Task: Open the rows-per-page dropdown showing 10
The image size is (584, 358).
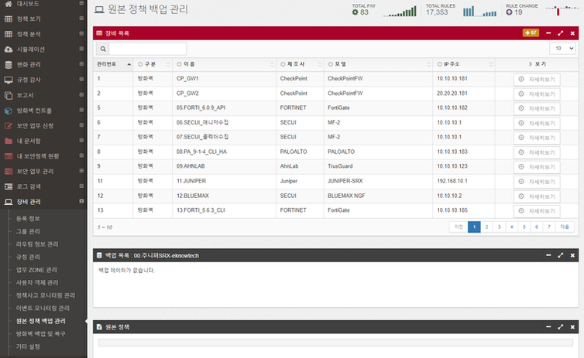Action: 562,49
